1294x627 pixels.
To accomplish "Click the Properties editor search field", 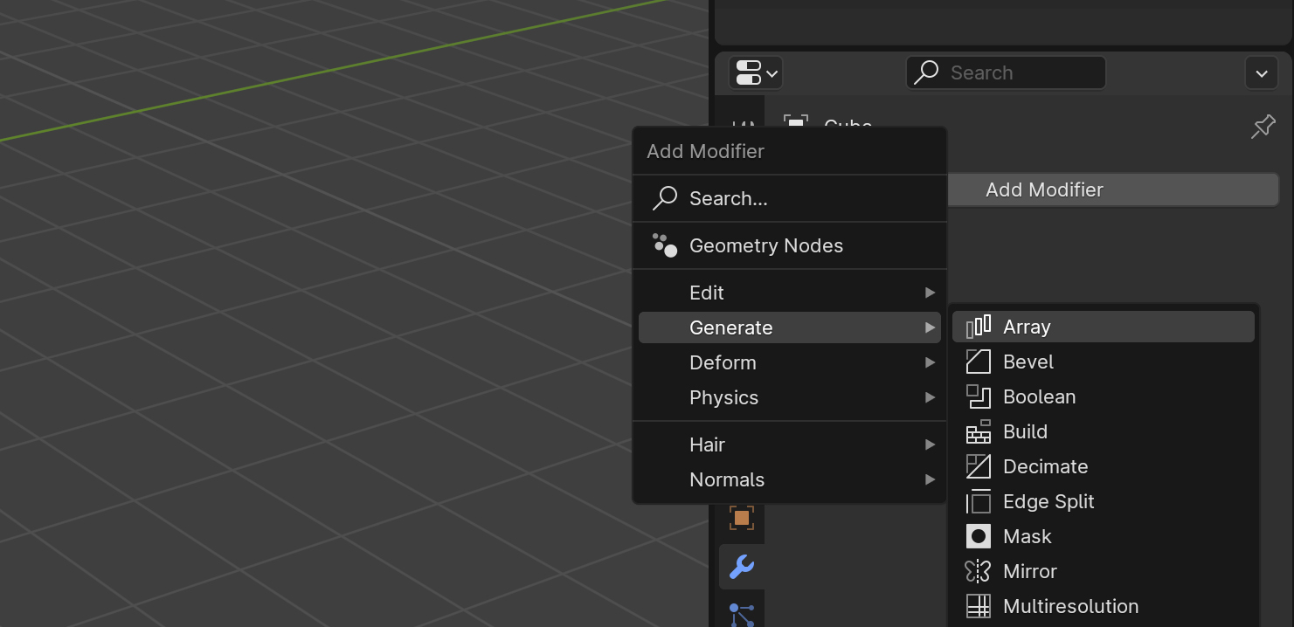I will [x=1006, y=72].
